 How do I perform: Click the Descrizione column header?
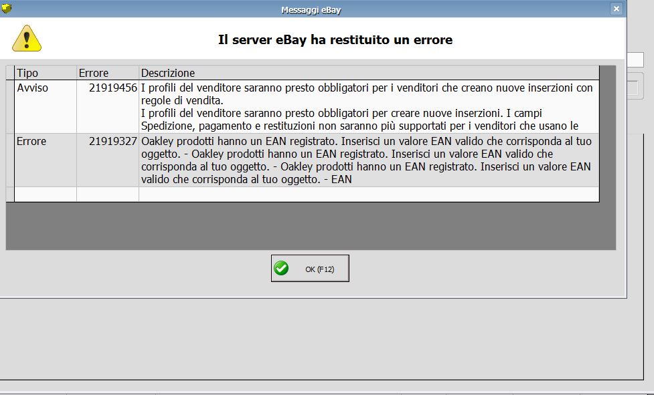[x=369, y=73]
